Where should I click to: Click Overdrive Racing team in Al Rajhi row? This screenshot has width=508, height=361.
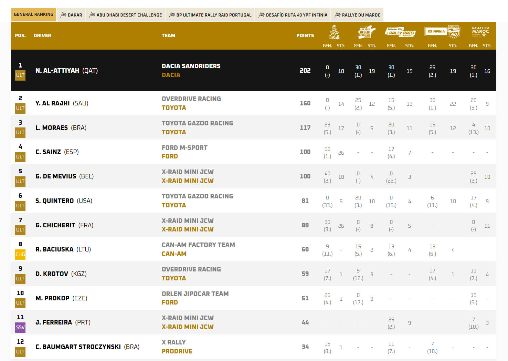191,99
